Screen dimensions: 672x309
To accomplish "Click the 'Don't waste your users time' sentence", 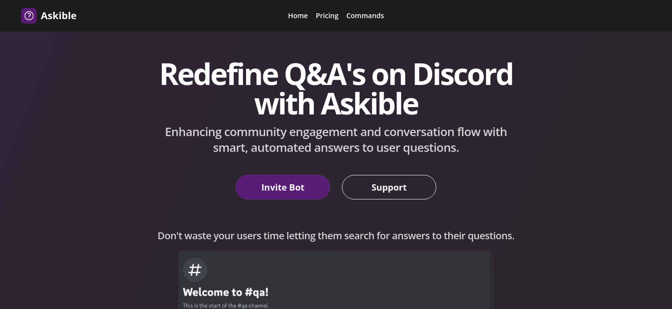I will coord(336,236).
